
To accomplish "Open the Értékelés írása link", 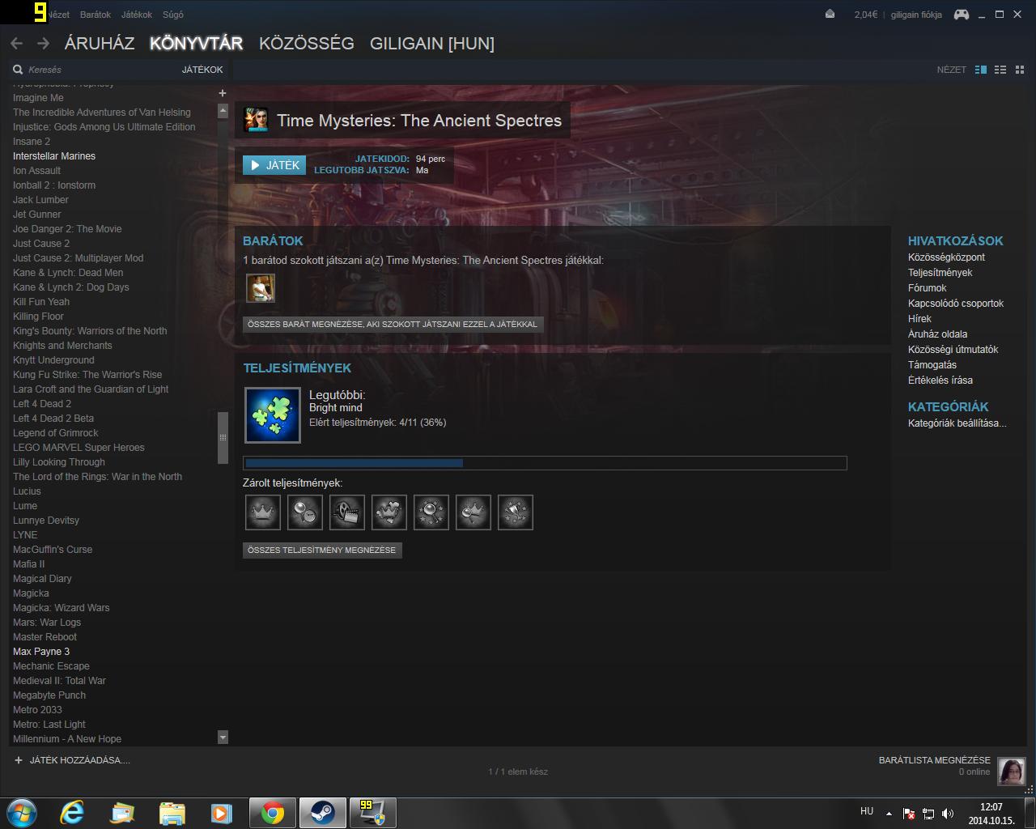I will tap(940, 380).
